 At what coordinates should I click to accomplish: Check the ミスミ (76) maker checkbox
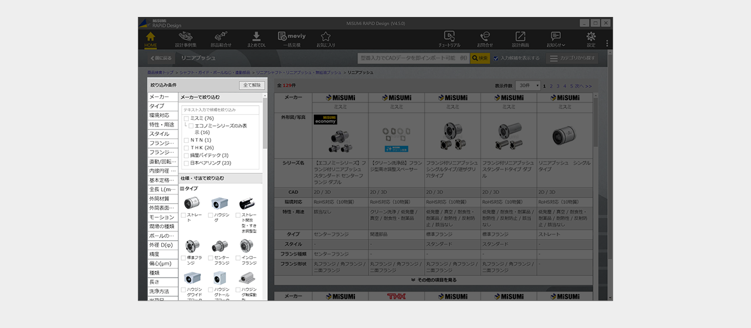click(x=187, y=118)
